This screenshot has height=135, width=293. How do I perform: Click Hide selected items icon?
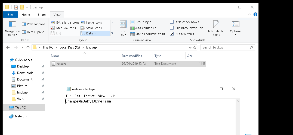point(216,25)
